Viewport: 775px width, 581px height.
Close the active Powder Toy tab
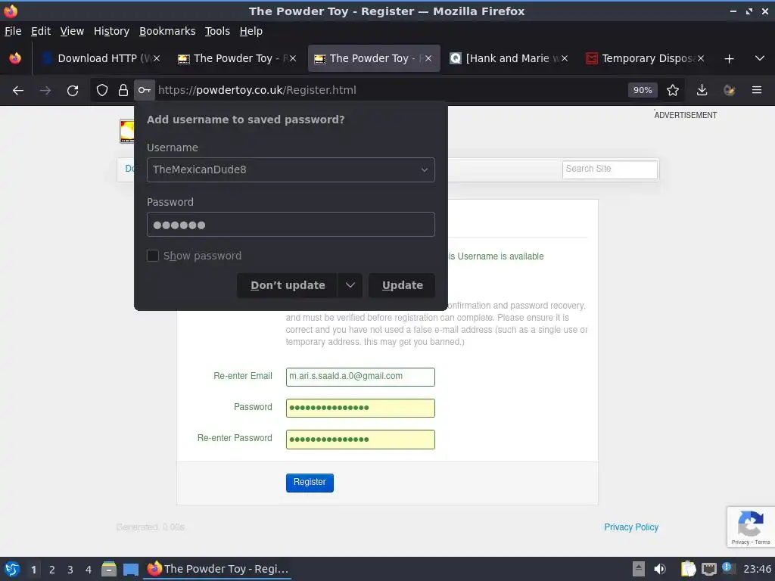pyautogui.click(x=428, y=58)
